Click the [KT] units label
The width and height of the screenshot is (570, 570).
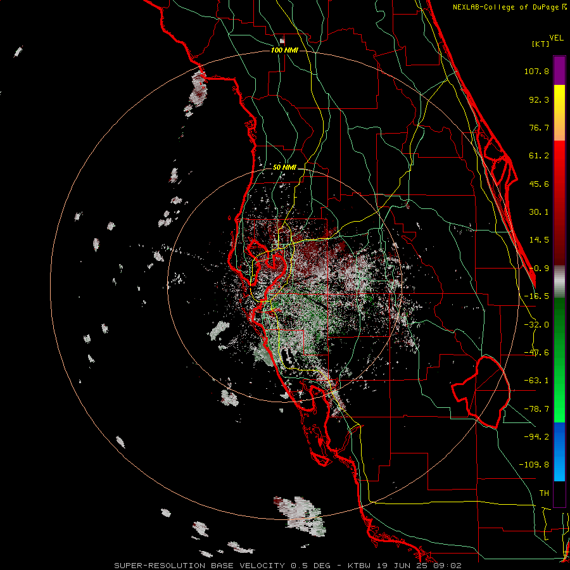(x=541, y=44)
